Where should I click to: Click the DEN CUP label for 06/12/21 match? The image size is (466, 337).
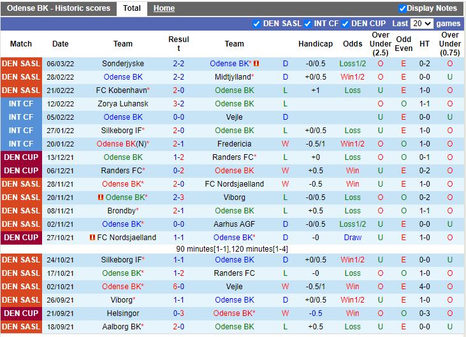coord(21,171)
